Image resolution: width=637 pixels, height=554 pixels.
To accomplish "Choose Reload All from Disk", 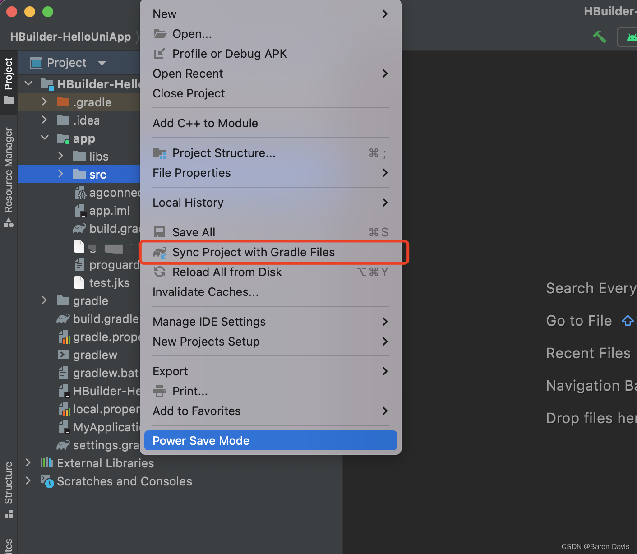I will click(271, 272).
